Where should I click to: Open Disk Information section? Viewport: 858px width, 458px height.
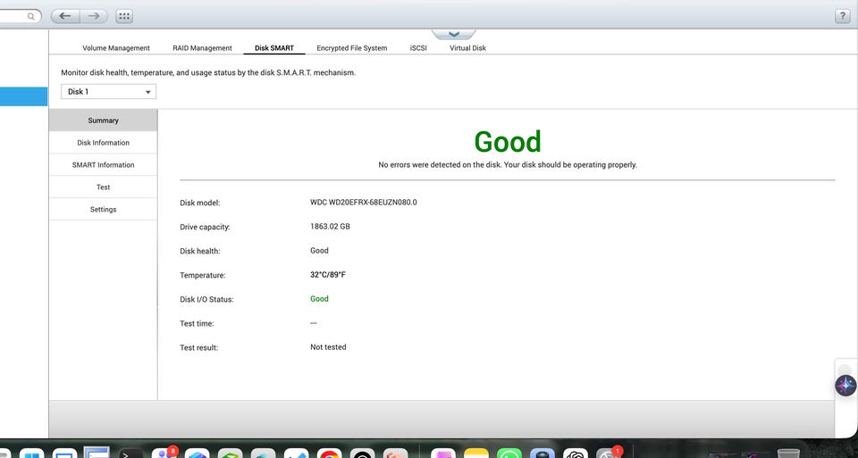103,143
